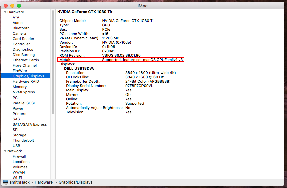
Task: Show Storage information
Action: point(20,135)
